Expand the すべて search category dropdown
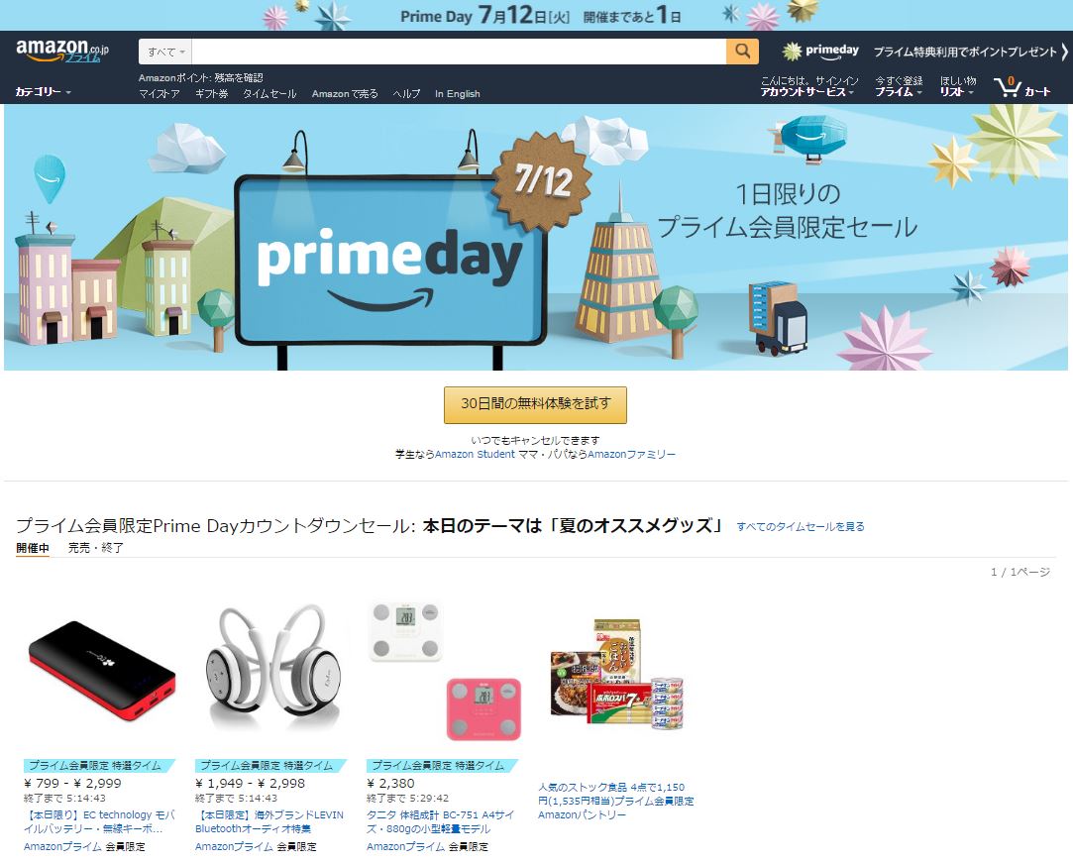Screen dimensions: 1073x864 tap(165, 52)
